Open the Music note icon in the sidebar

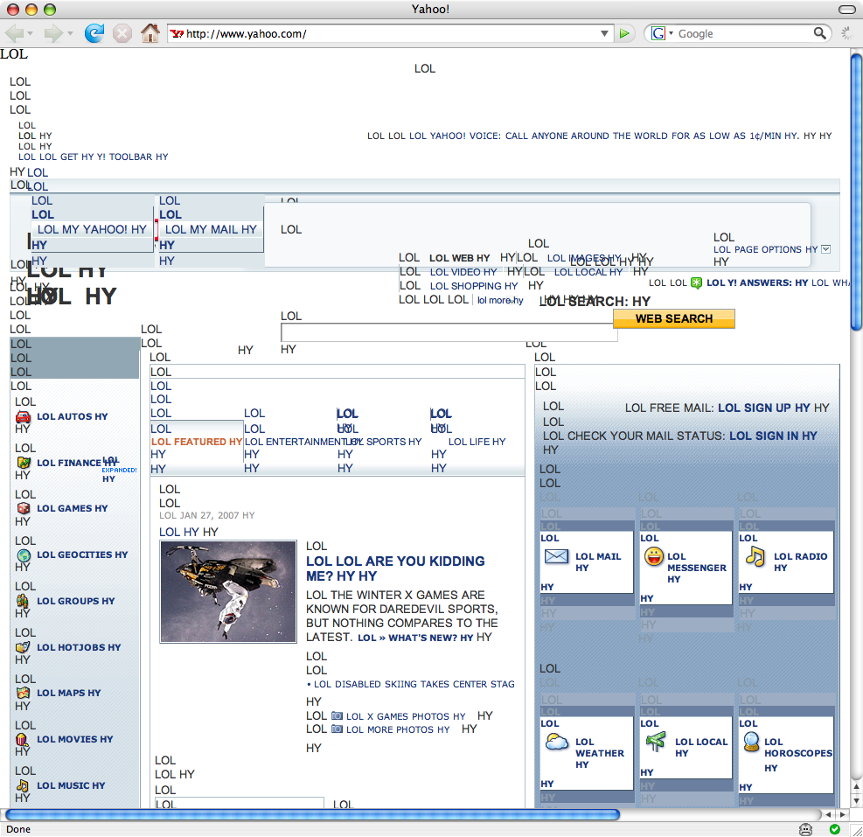23,785
